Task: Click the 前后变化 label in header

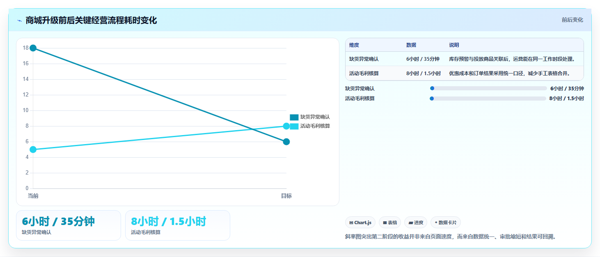Action: tap(572, 20)
